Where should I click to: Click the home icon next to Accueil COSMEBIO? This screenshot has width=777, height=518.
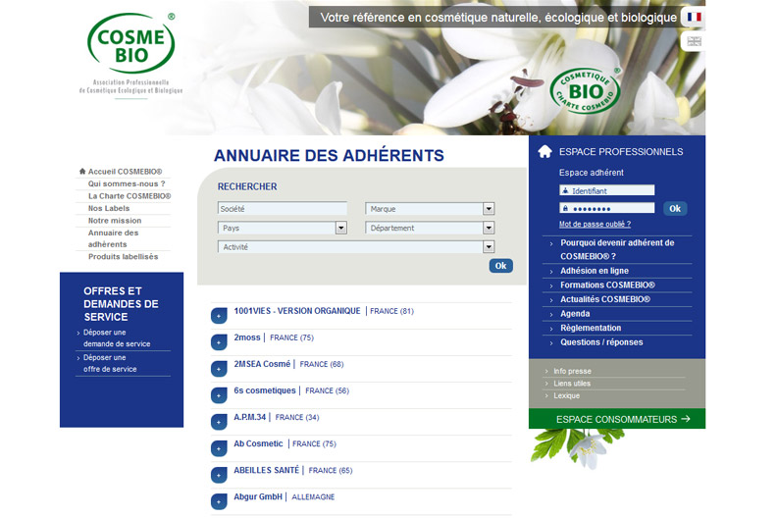pyautogui.click(x=82, y=171)
